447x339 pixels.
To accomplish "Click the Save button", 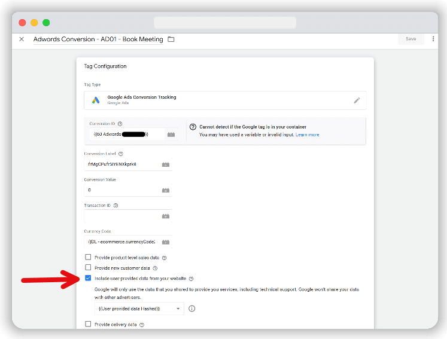I will [x=410, y=39].
